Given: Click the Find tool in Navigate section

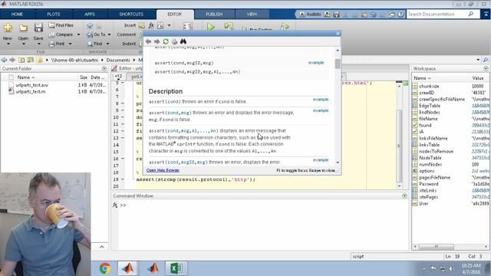Looking at the screenshot, I should coord(95,44).
